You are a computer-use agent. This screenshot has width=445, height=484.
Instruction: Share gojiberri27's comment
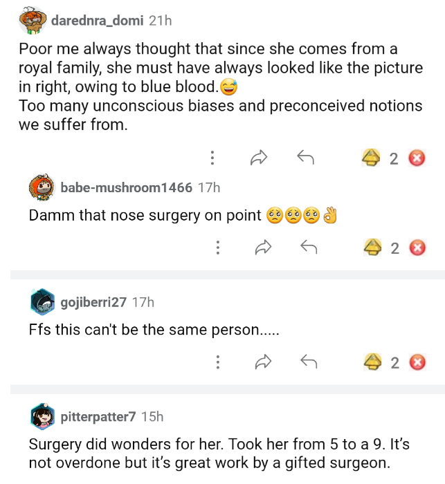tap(264, 362)
